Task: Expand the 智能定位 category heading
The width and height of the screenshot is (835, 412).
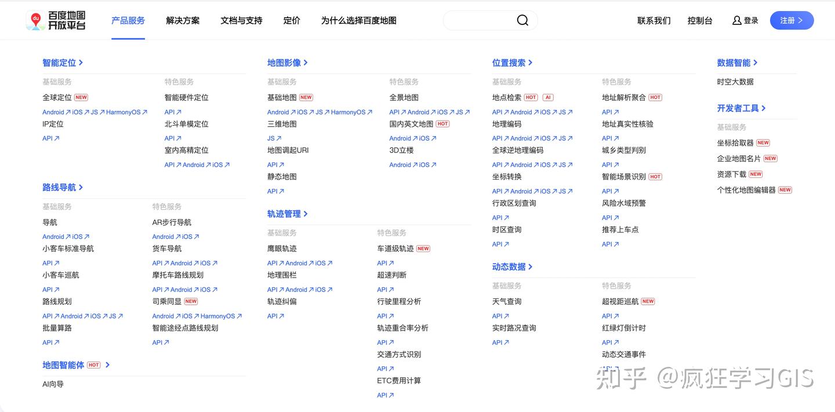Action: [x=63, y=63]
